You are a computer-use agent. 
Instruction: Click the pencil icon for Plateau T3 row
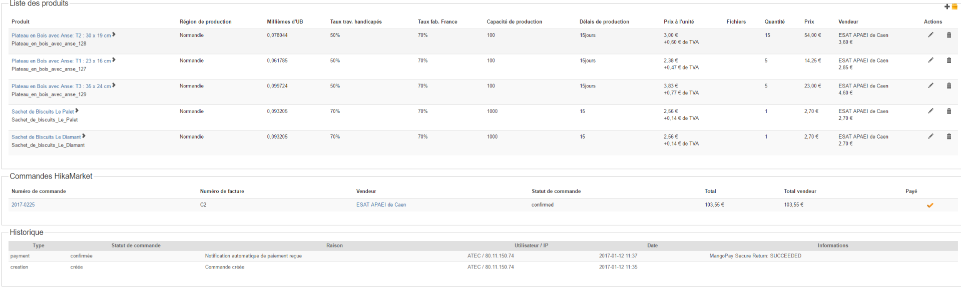coord(930,86)
